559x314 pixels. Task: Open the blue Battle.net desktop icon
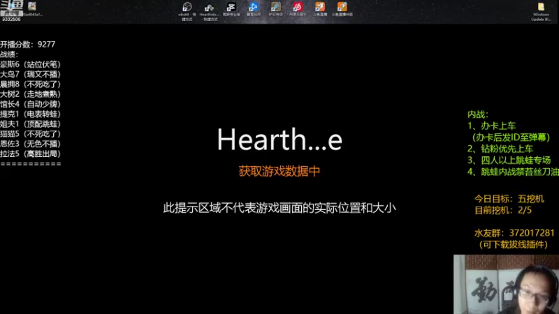click(254, 9)
